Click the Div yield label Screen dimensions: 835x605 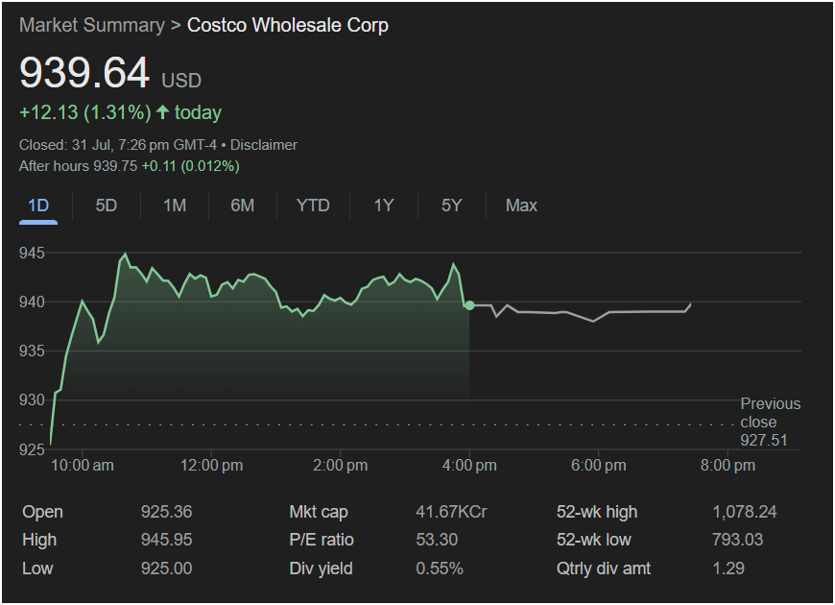pos(321,569)
